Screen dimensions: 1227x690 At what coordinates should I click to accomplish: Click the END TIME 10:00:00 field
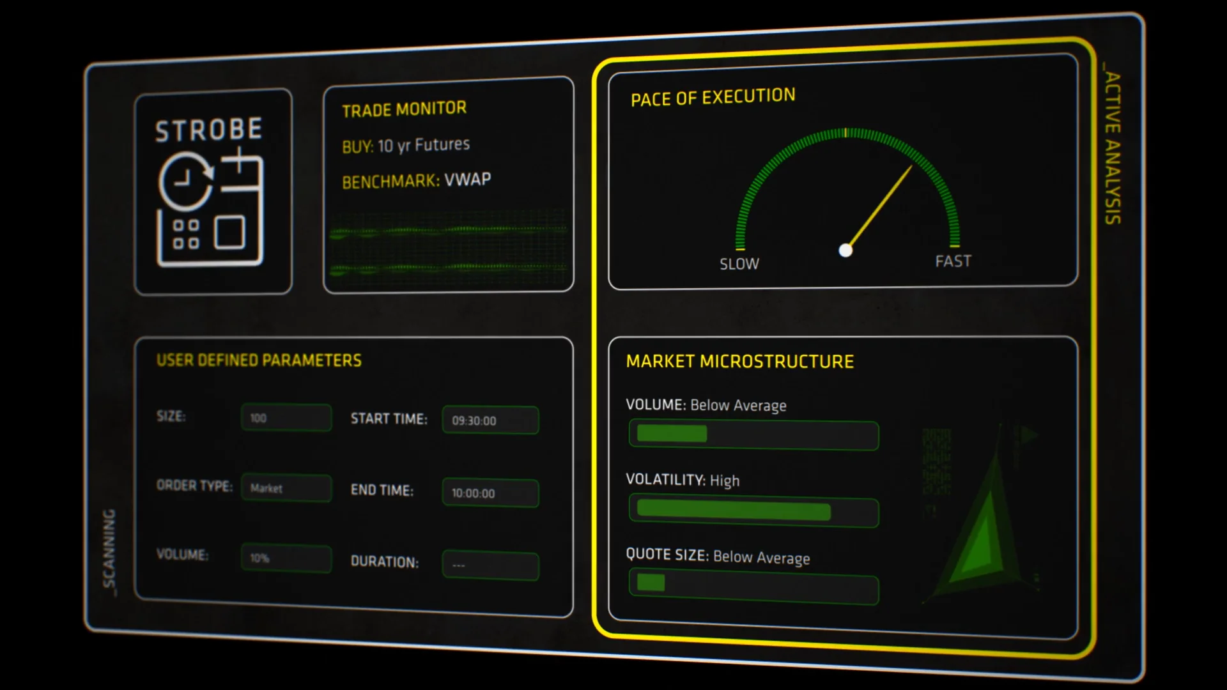coord(490,493)
